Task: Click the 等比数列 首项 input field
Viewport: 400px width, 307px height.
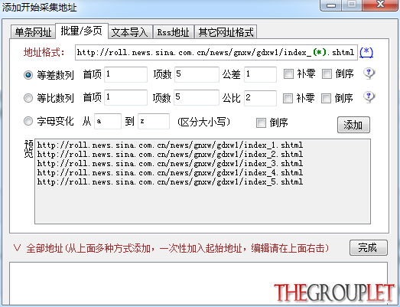Action: (125, 97)
